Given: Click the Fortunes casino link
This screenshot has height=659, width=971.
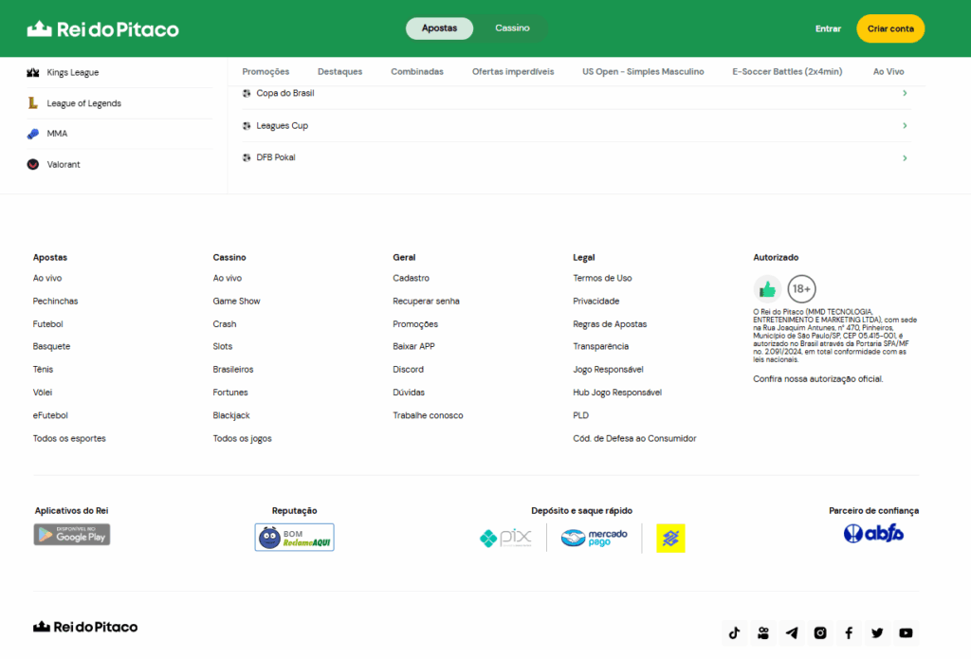Looking at the screenshot, I should 230,393.
